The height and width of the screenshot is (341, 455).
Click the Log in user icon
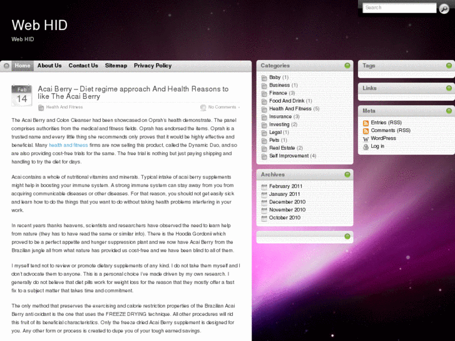click(x=366, y=147)
